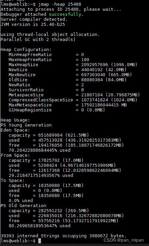Click the NewRatio setting line

pyautogui.click(x=46, y=85)
